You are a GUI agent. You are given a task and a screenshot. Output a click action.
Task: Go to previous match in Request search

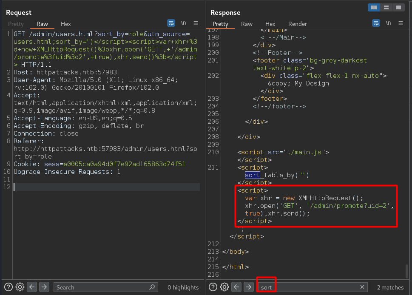coord(32,287)
